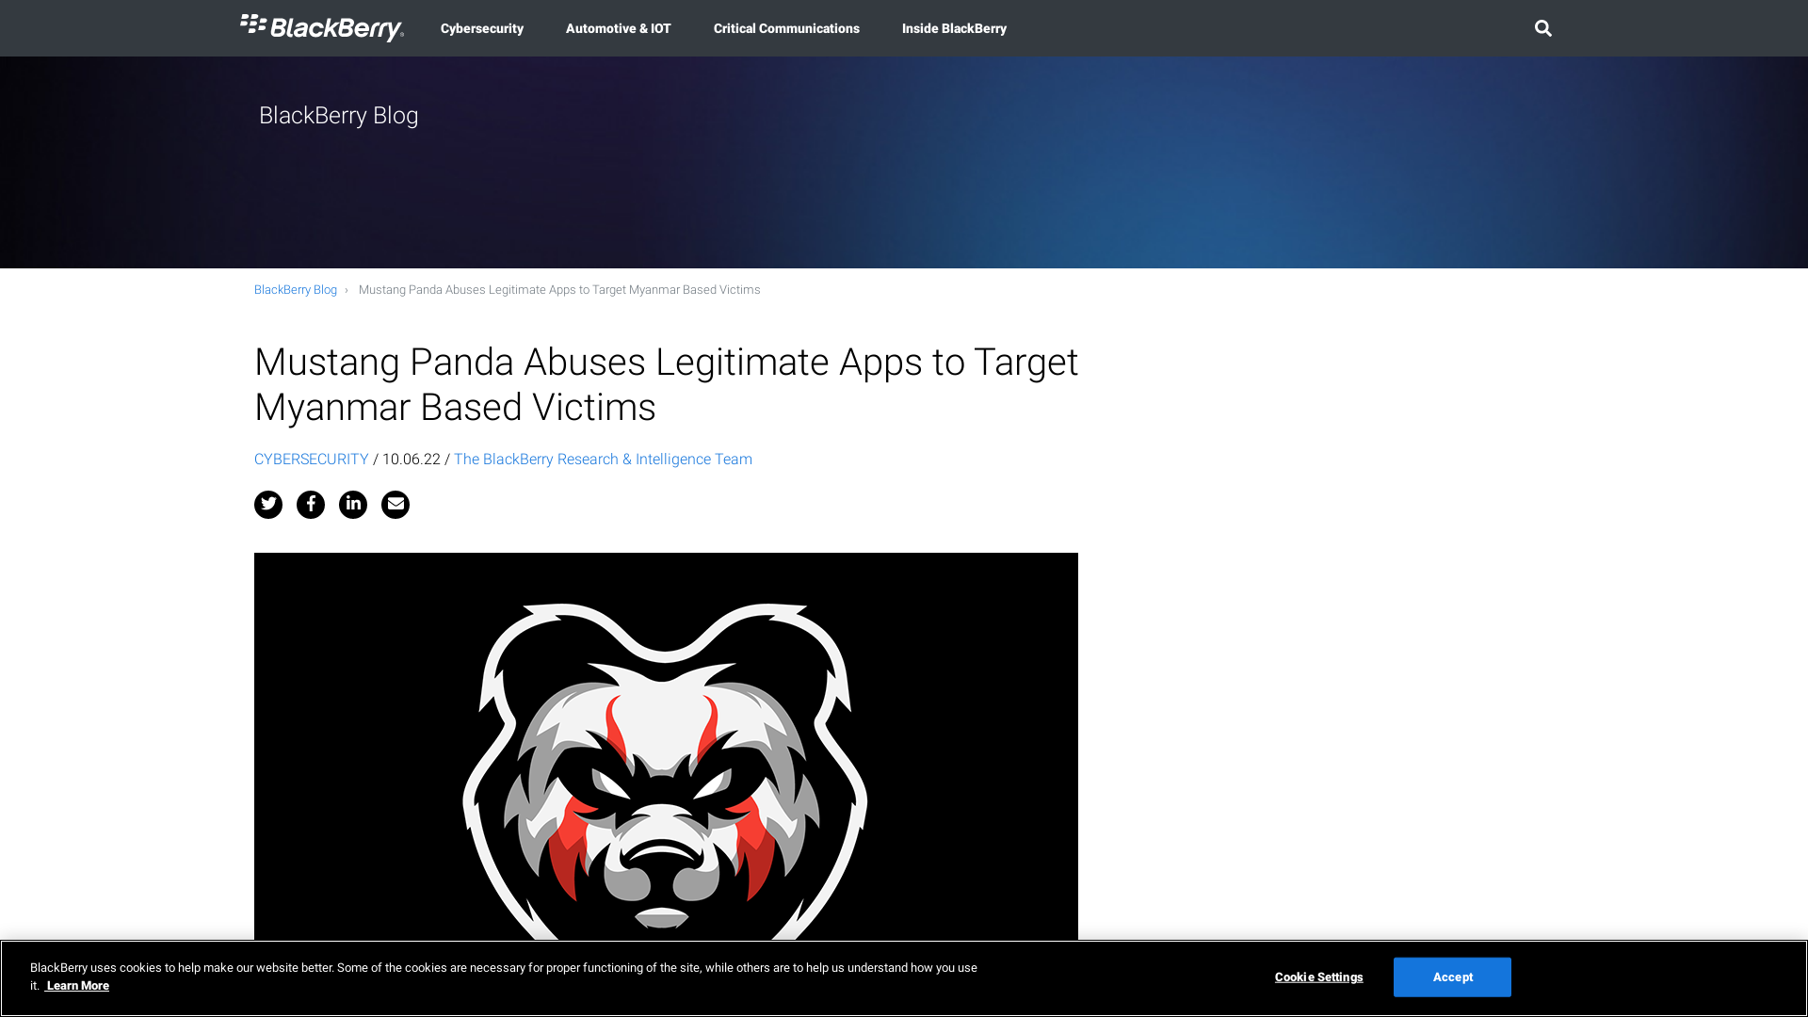This screenshot has width=1808, height=1017.
Task: Open the Inside BlackBerry section
Action: tap(954, 28)
